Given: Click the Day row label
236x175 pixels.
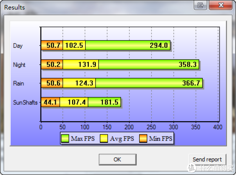Looking at the screenshot, I should tap(18, 46).
